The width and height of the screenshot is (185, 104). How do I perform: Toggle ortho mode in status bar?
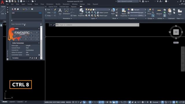click(87, 102)
